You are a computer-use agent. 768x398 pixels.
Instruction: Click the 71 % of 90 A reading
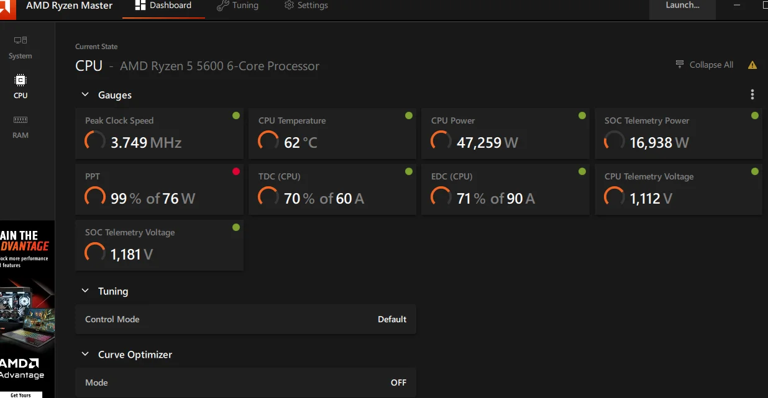(496, 199)
